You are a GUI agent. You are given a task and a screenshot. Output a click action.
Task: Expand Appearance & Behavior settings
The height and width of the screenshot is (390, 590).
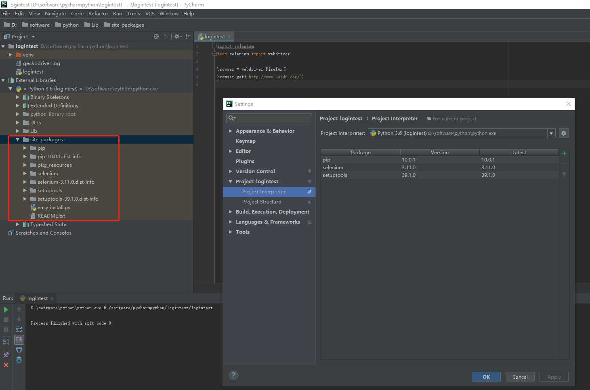[230, 131]
